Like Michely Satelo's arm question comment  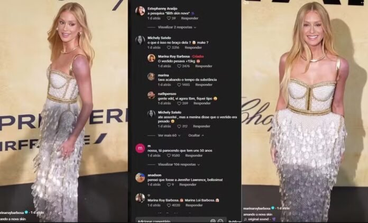tap(169, 47)
